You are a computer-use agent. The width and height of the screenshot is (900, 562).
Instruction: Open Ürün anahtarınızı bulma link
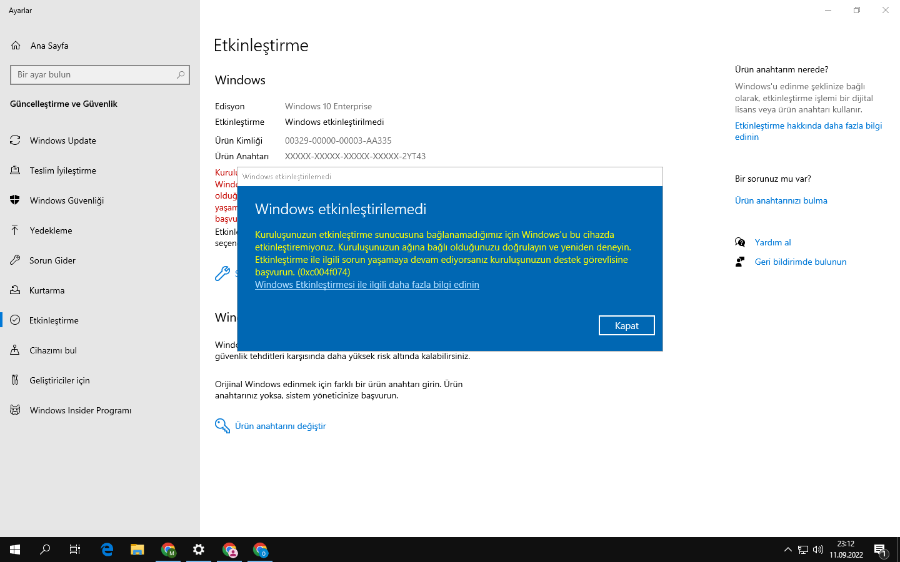pos(781,200)
